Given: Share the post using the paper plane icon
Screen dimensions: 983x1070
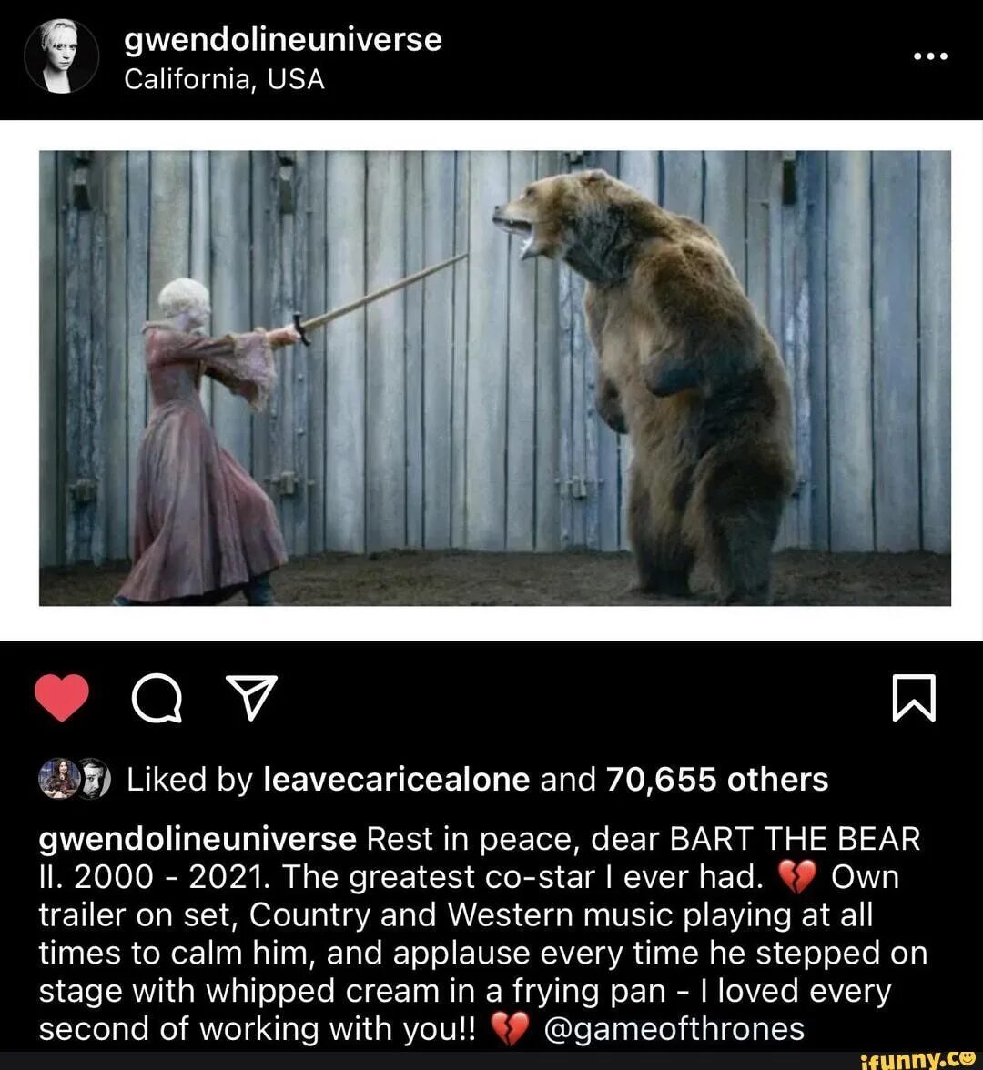Looking at the screenshot, I should (x=251, y=697).
